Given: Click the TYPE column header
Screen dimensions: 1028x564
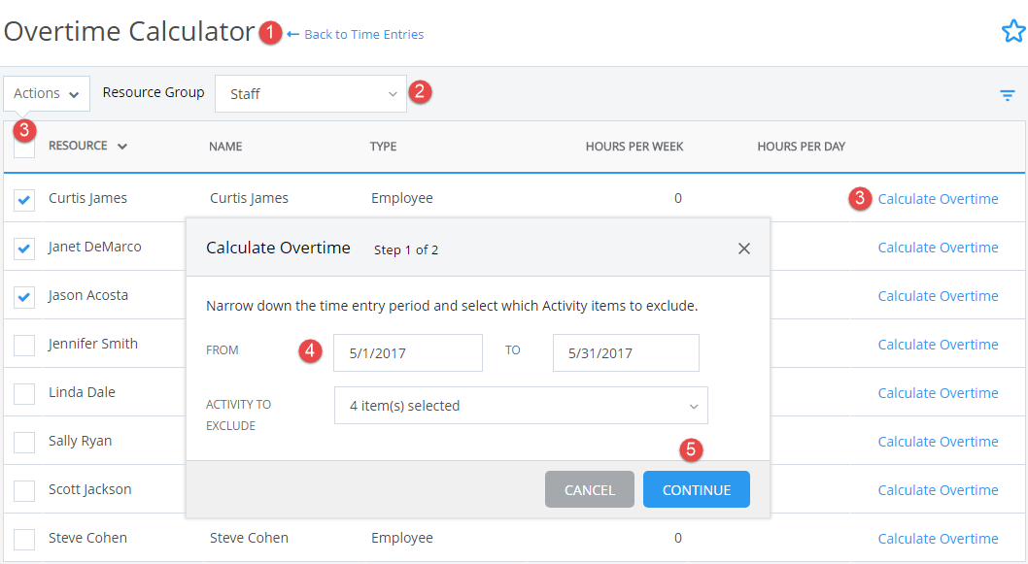Looking at the screenshot, I should 383,146.
